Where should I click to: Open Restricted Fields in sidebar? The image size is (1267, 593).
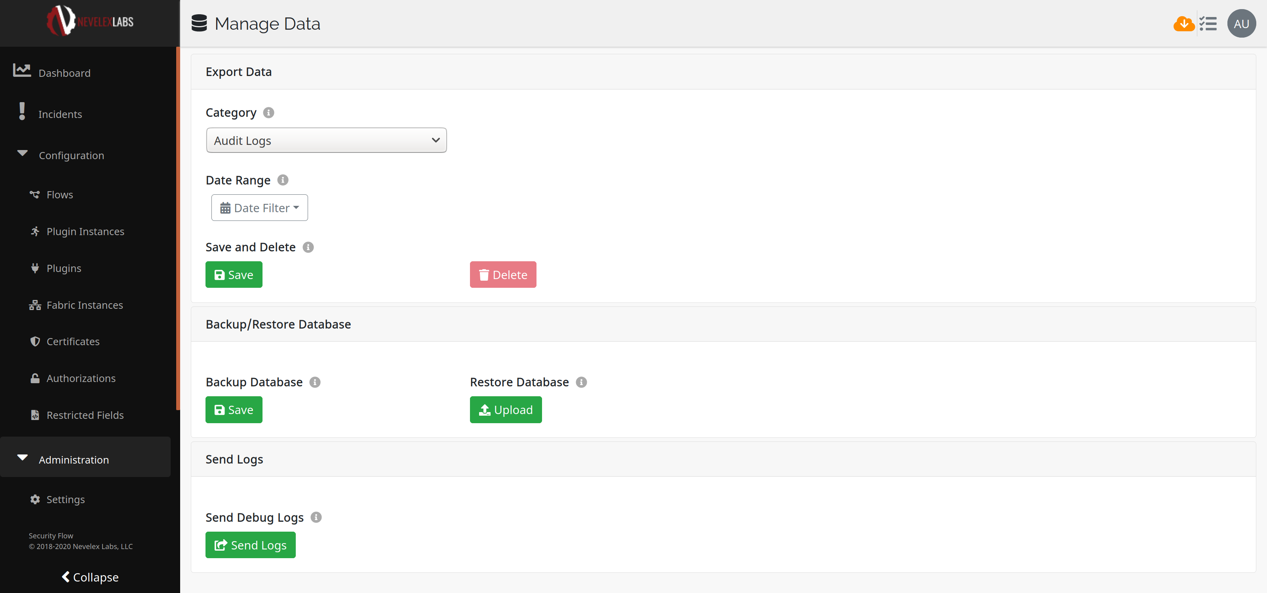coord(85,415)
